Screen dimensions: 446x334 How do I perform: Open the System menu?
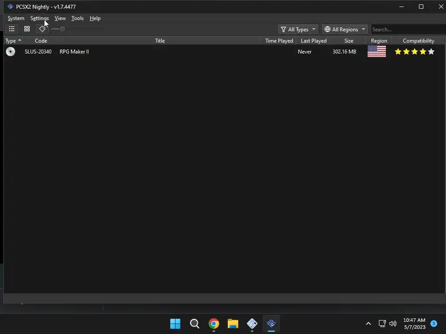[x=16, y=18]
